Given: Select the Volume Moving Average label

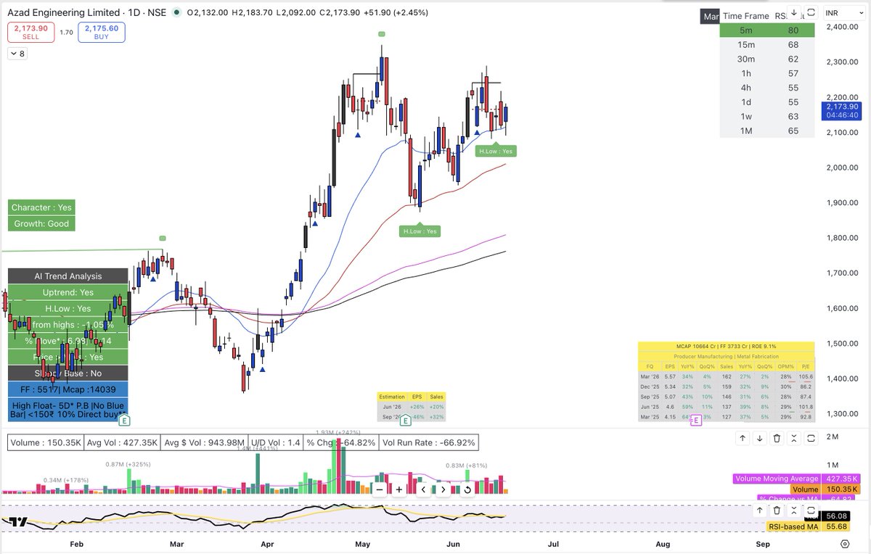Looking at the screenshot, I should 777,479.
